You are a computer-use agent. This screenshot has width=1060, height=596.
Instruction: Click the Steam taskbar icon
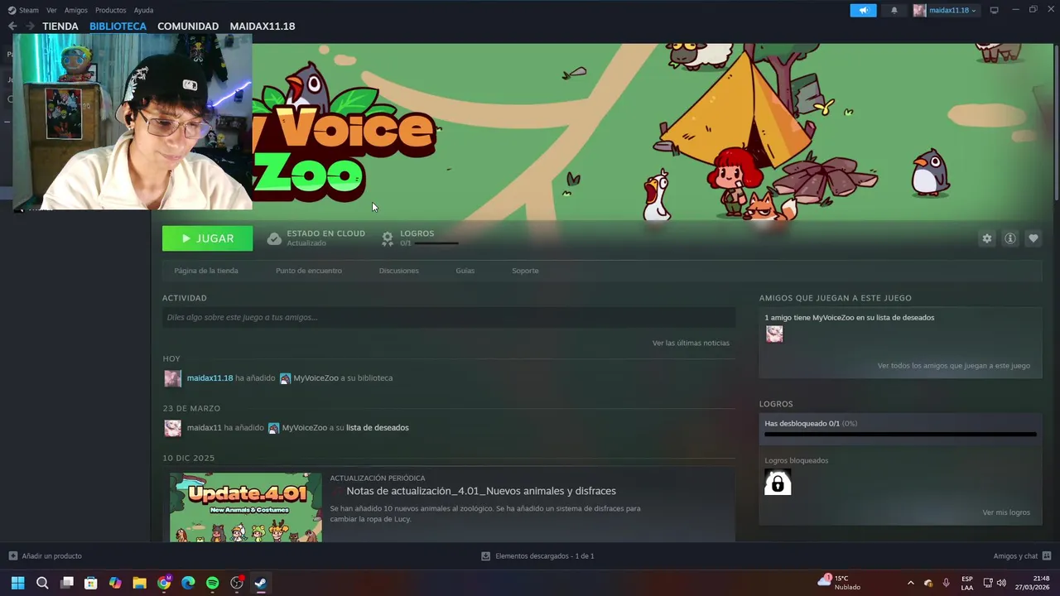261,583
